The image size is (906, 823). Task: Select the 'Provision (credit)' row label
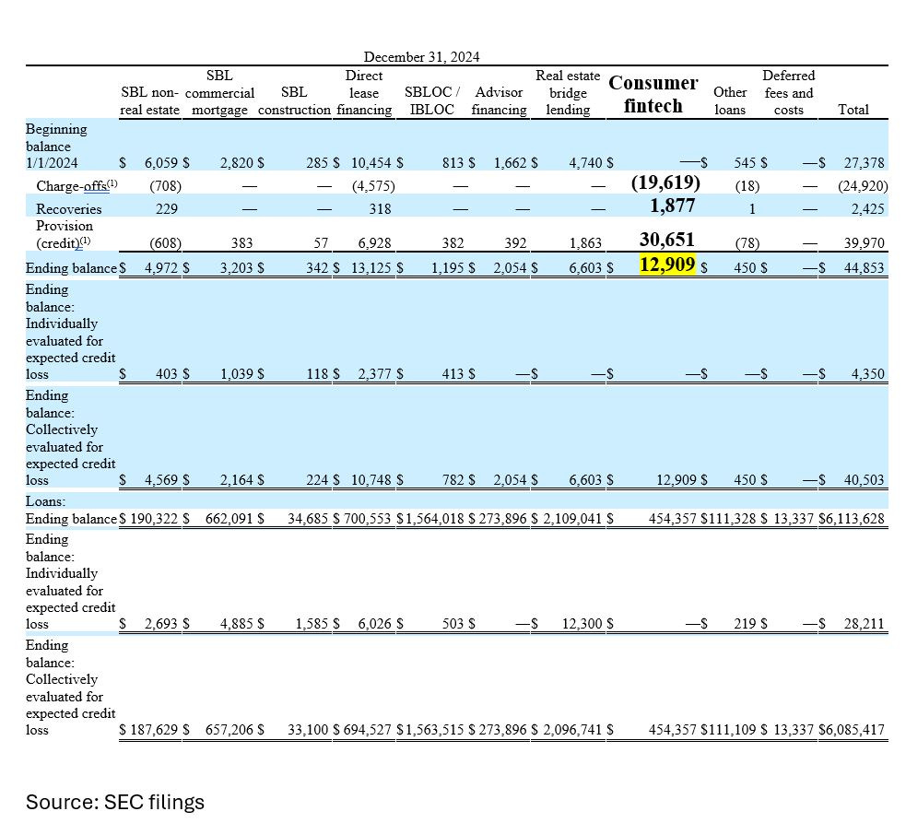click(65, 234)
